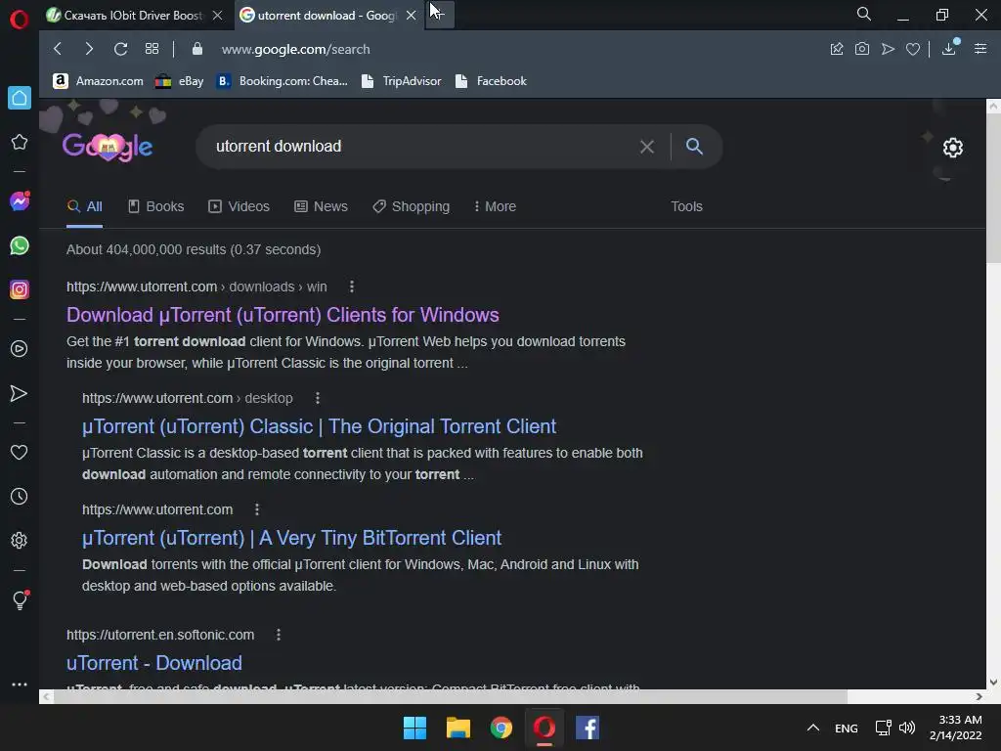Open File Explorer from taskbar

coord(458,728)
